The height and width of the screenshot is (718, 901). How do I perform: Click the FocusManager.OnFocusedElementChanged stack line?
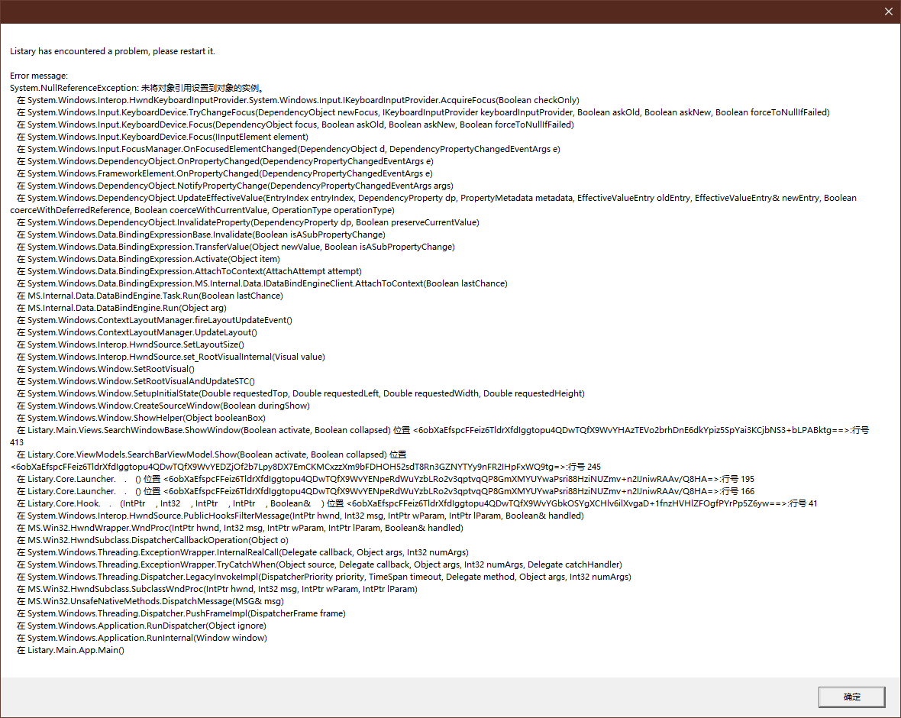(288, 149)
